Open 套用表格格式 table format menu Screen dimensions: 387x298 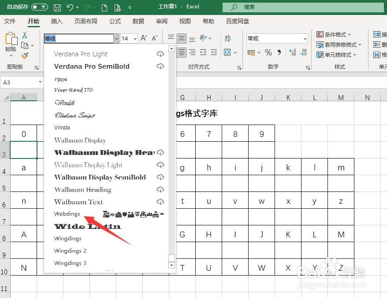[x=339, y=44]
